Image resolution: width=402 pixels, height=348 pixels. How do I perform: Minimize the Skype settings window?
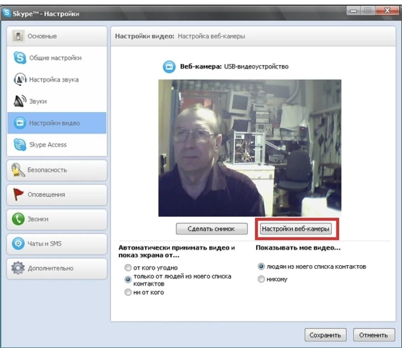[353, 10]
